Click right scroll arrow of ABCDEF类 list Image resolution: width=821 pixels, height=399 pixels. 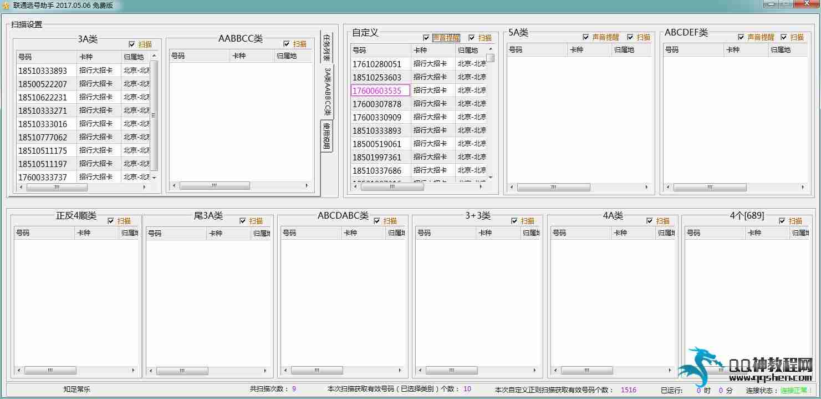pyautogui.click(x=802, y=188)
